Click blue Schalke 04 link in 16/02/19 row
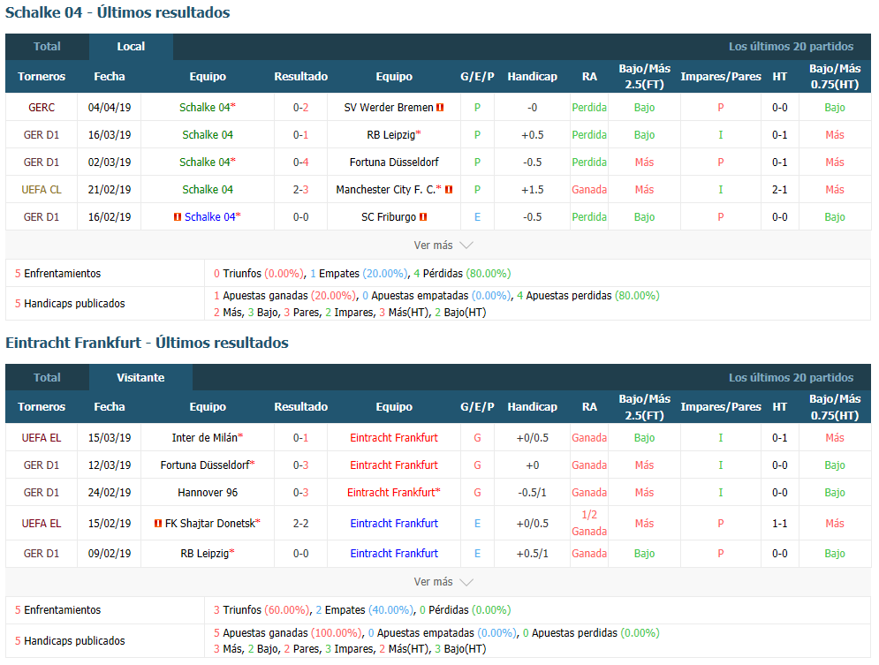The image size is (879, 665). [x=209, y=217]
